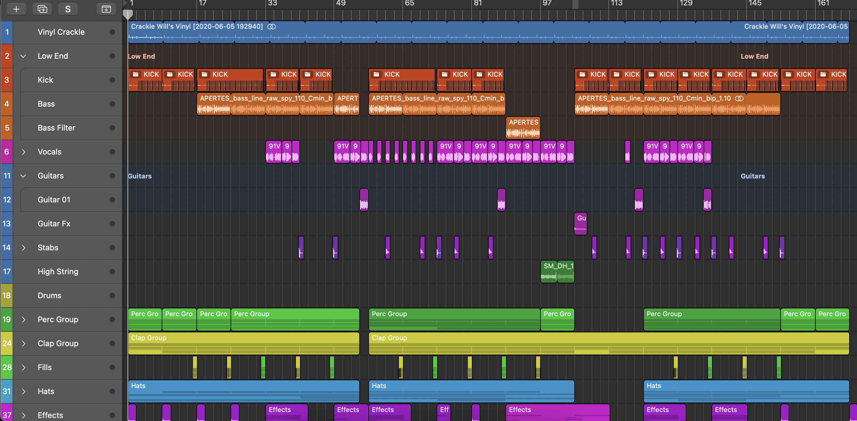The height and width of the screenshot is (421, 857).
Task: Select the APERT bass region at bar 49
Action: [x=347, y=104]
